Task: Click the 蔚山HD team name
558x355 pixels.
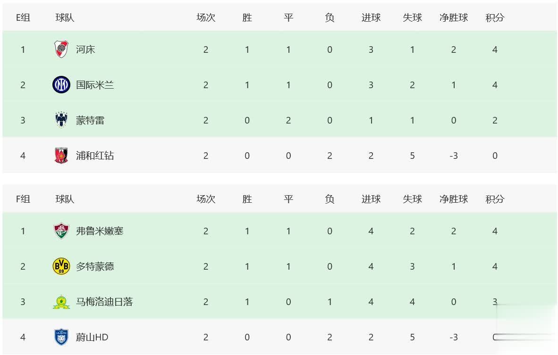Action: (x=92, y=337)
